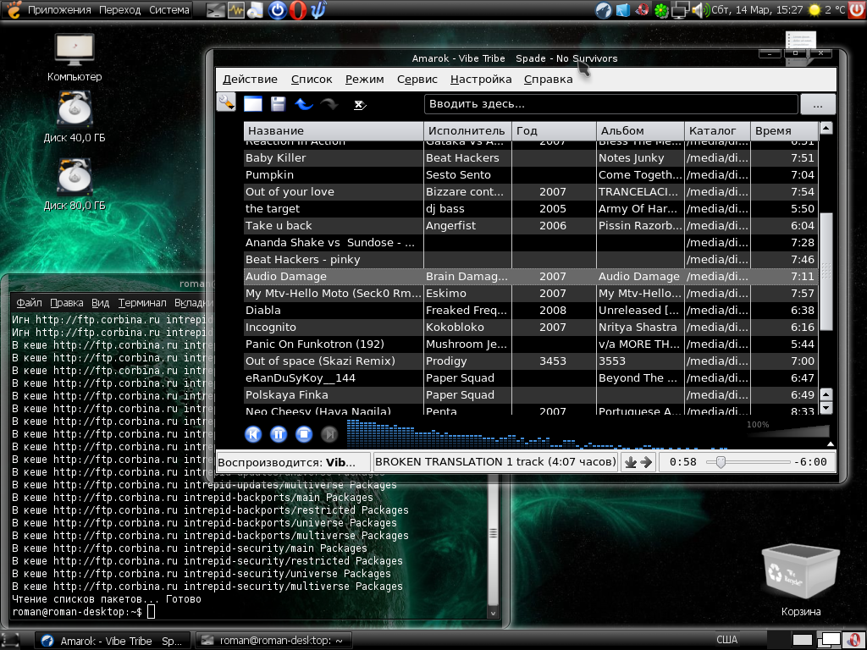
Task: Open the Система menu in top panel
Action: click(x=169, y=10)
